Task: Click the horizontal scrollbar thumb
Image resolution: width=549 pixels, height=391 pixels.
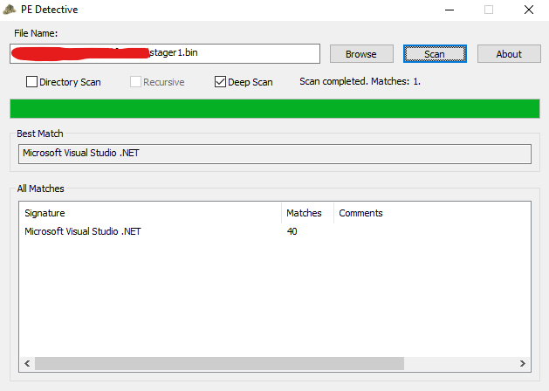Action: tap(219, 363)
